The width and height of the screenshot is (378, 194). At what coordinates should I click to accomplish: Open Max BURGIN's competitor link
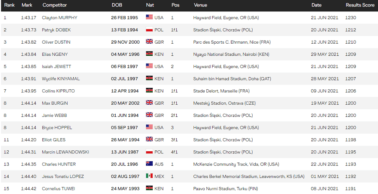[x=55, y=103]
